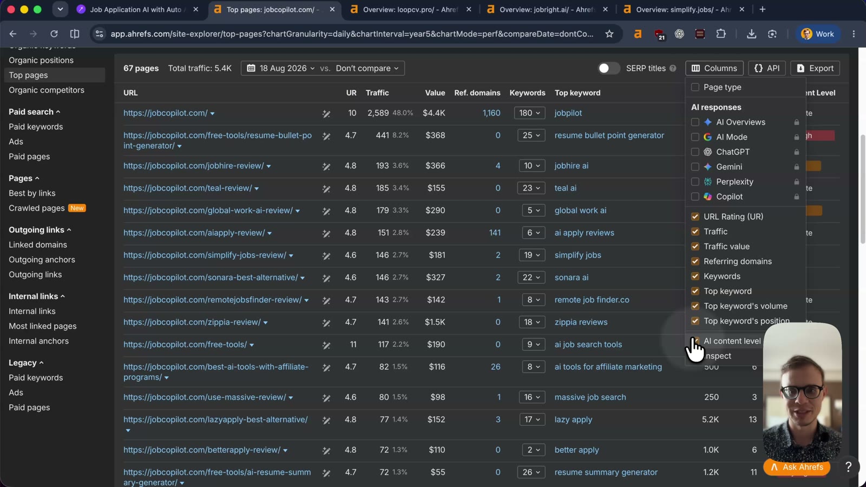Collapse the Legacy sidebar section
Viewport: 866px width, 487px height.
[26, 363]
